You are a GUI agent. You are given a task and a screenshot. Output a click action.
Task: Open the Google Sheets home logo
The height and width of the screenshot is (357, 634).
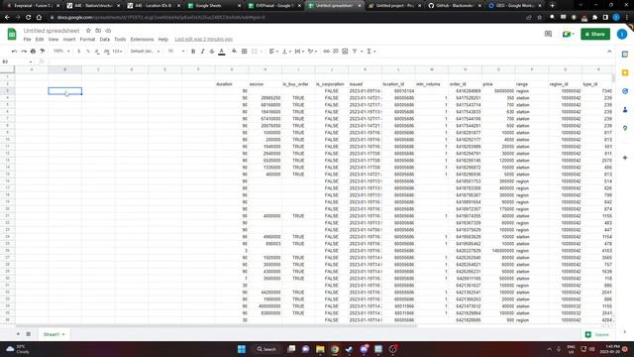(12, 34)
